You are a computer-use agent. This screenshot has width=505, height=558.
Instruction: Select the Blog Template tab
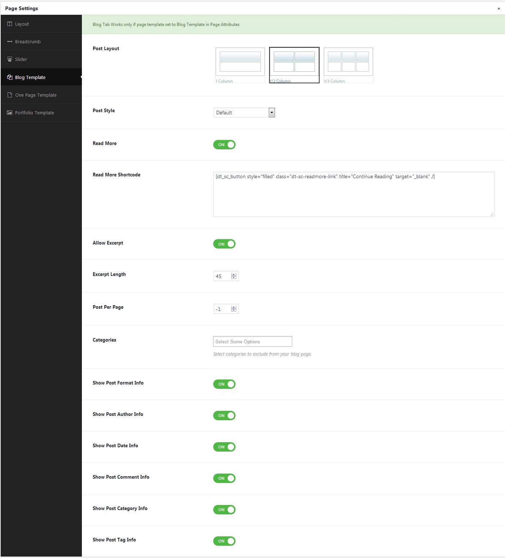pos(41,77)
